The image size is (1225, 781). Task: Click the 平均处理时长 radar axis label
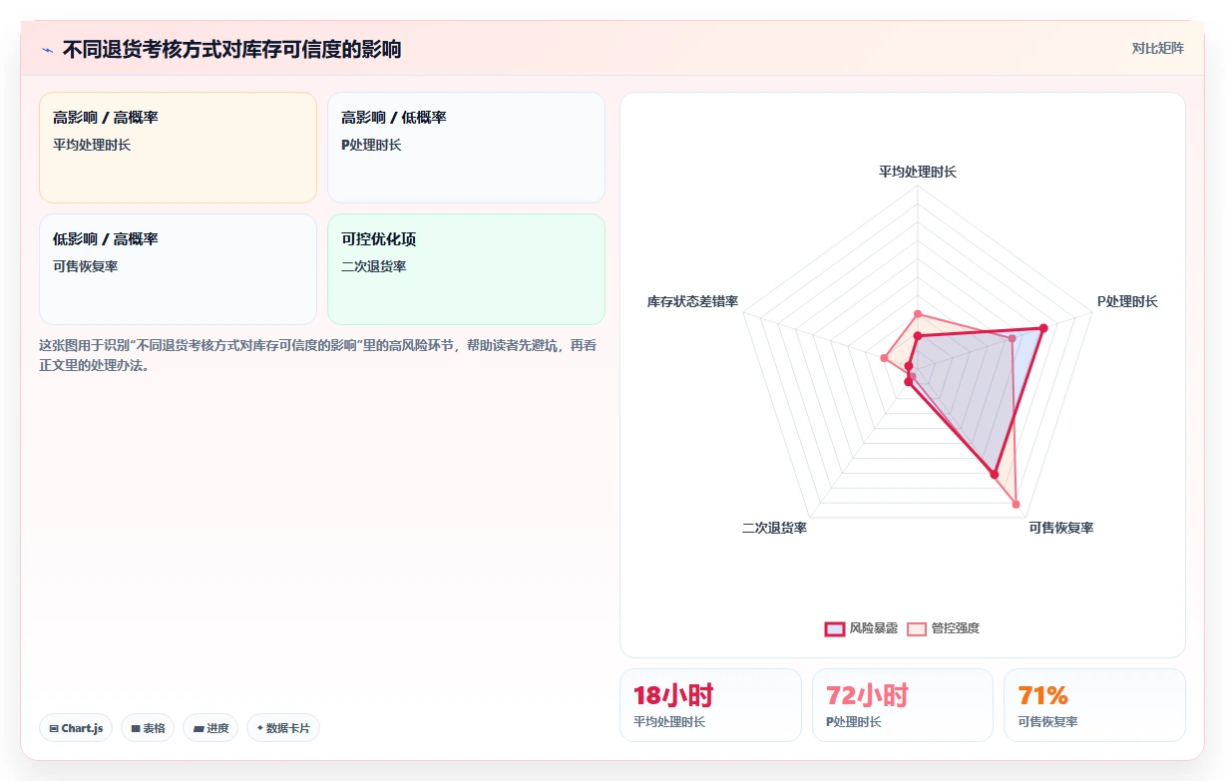point(918,172)
